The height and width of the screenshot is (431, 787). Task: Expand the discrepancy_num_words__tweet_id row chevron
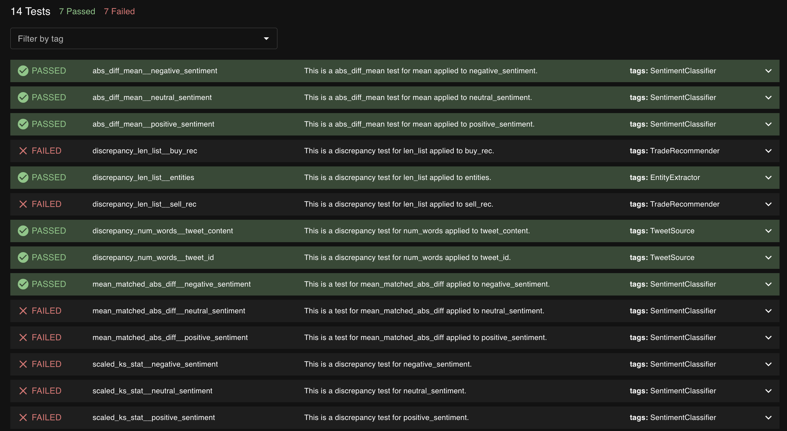coord(768,257)
